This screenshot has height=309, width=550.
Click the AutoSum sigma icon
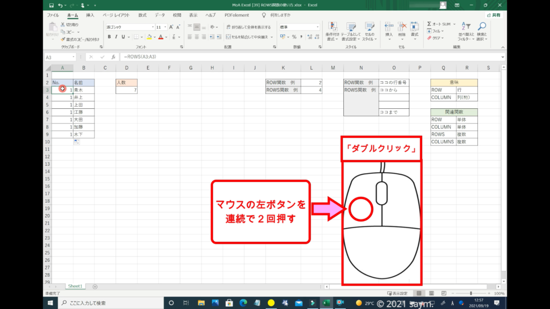[x=430, y=24]
